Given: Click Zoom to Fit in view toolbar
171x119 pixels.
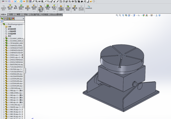Looking at the screenshot, I should [x=117, y=15].
